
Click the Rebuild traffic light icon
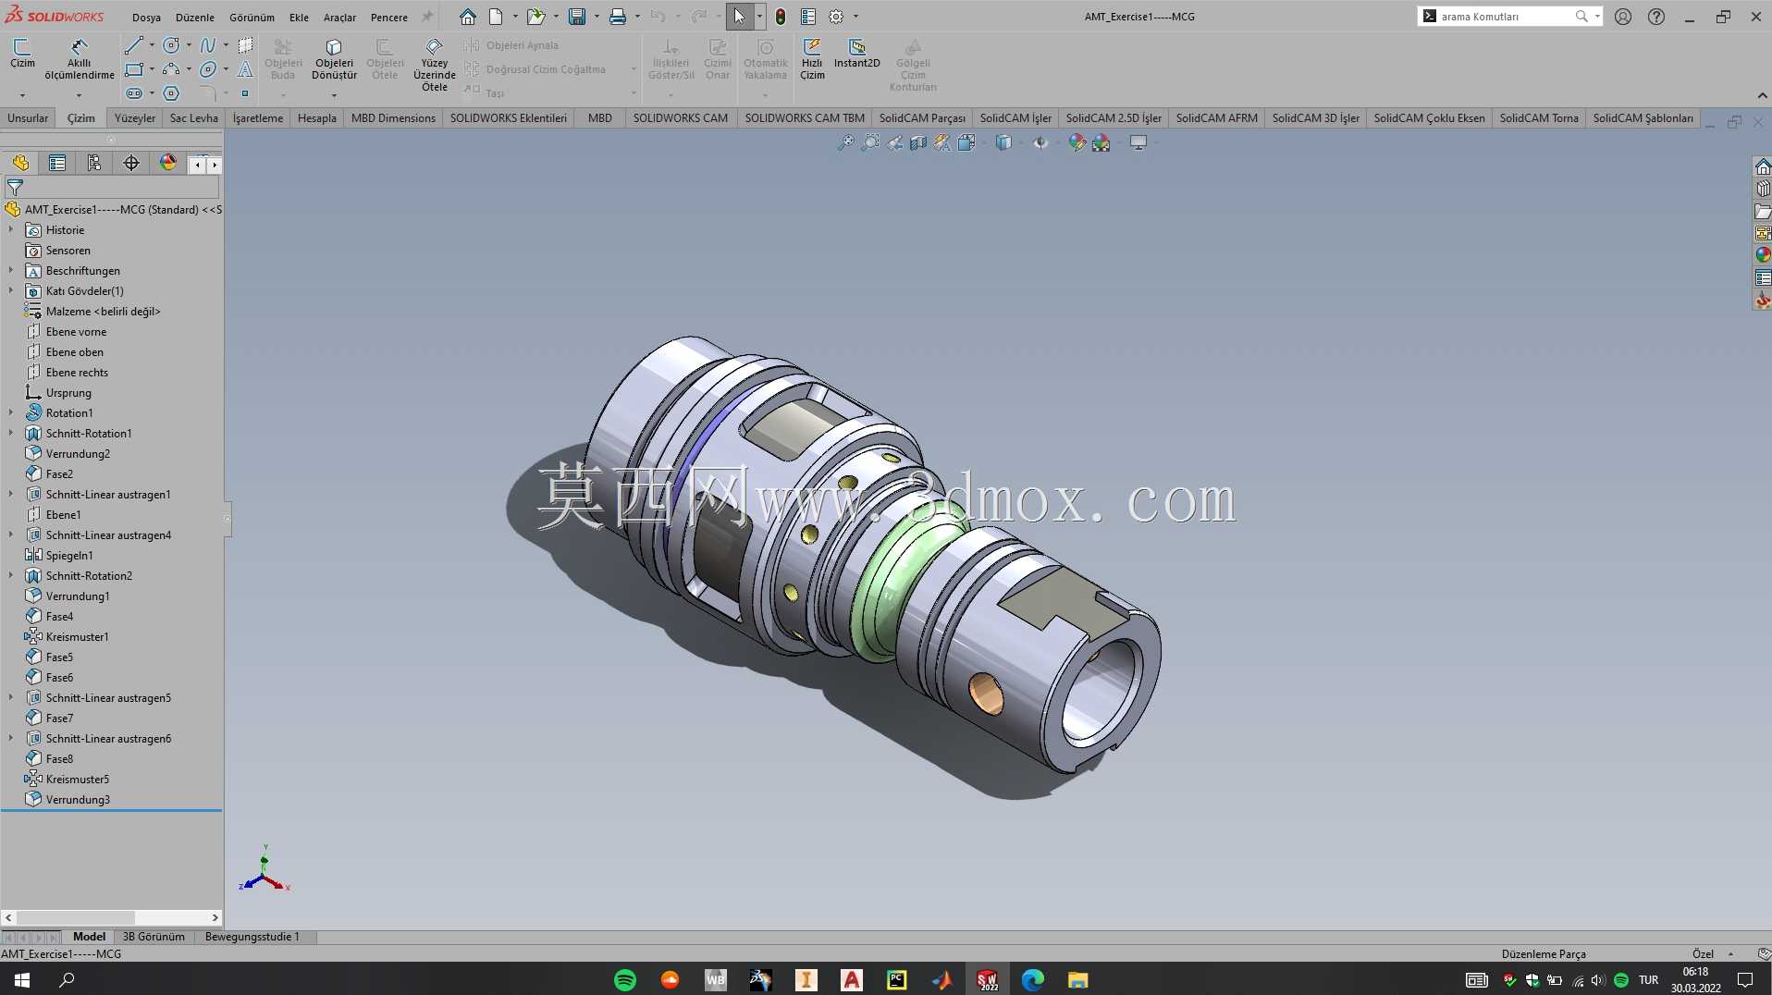point(781,17)
